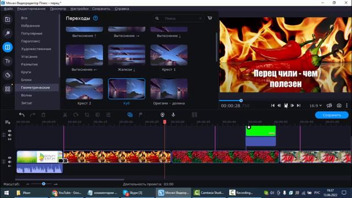Open the Настройки menu
The height and width of the screenshot is (198, 352).
(x=79, y=9)
